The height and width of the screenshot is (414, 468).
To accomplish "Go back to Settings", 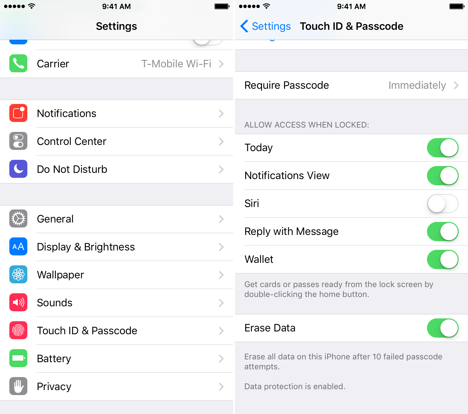I will click(265, 26).
